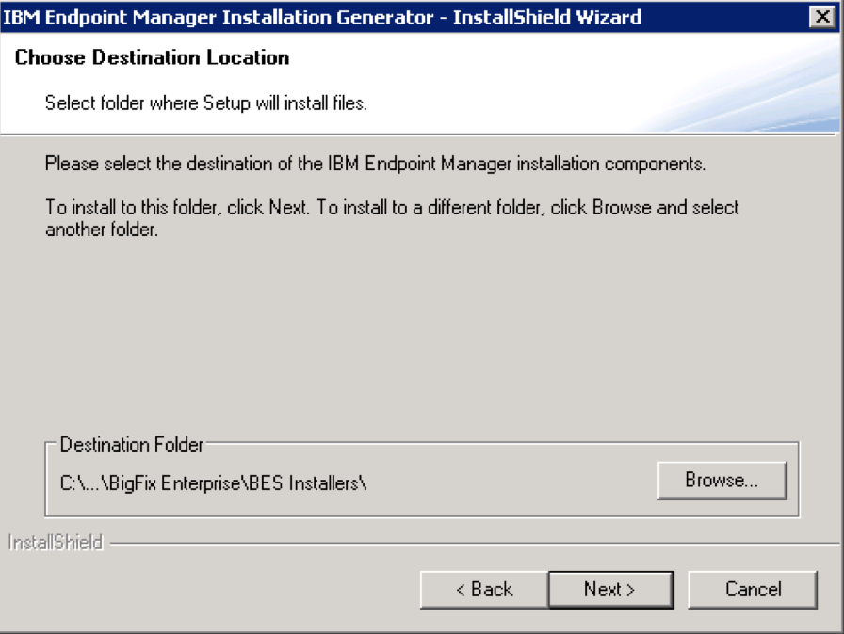Click the InstallShield label

55,543
